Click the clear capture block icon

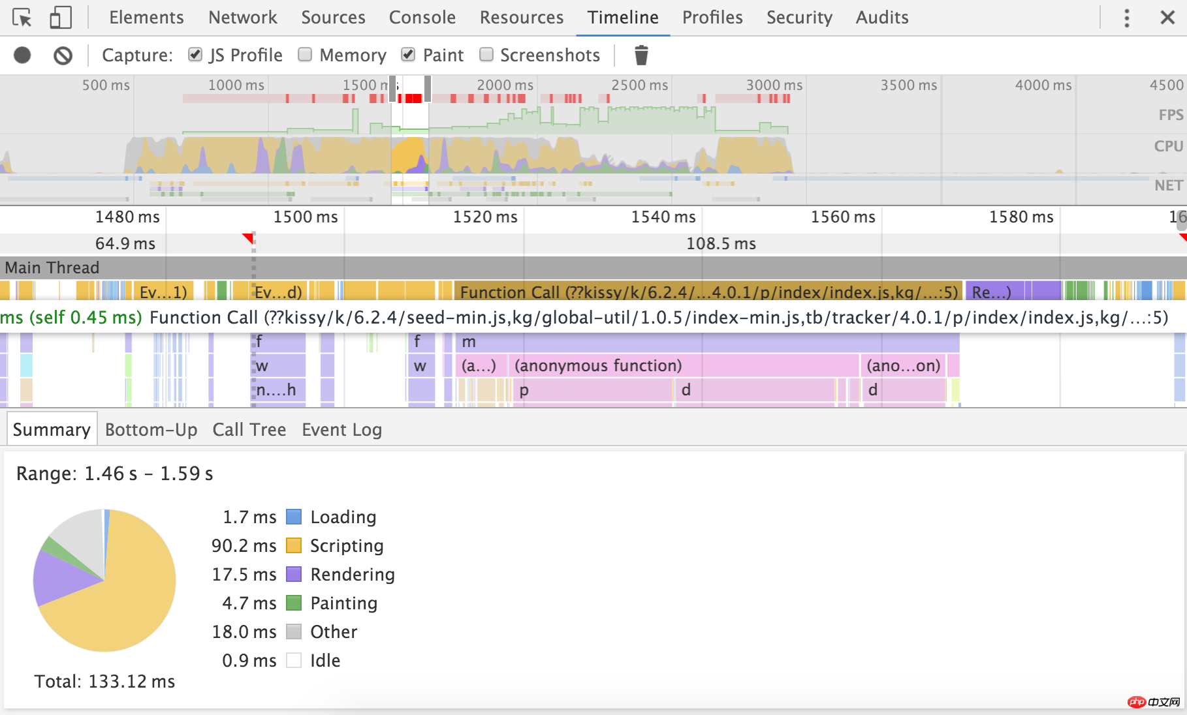[62, 55]
